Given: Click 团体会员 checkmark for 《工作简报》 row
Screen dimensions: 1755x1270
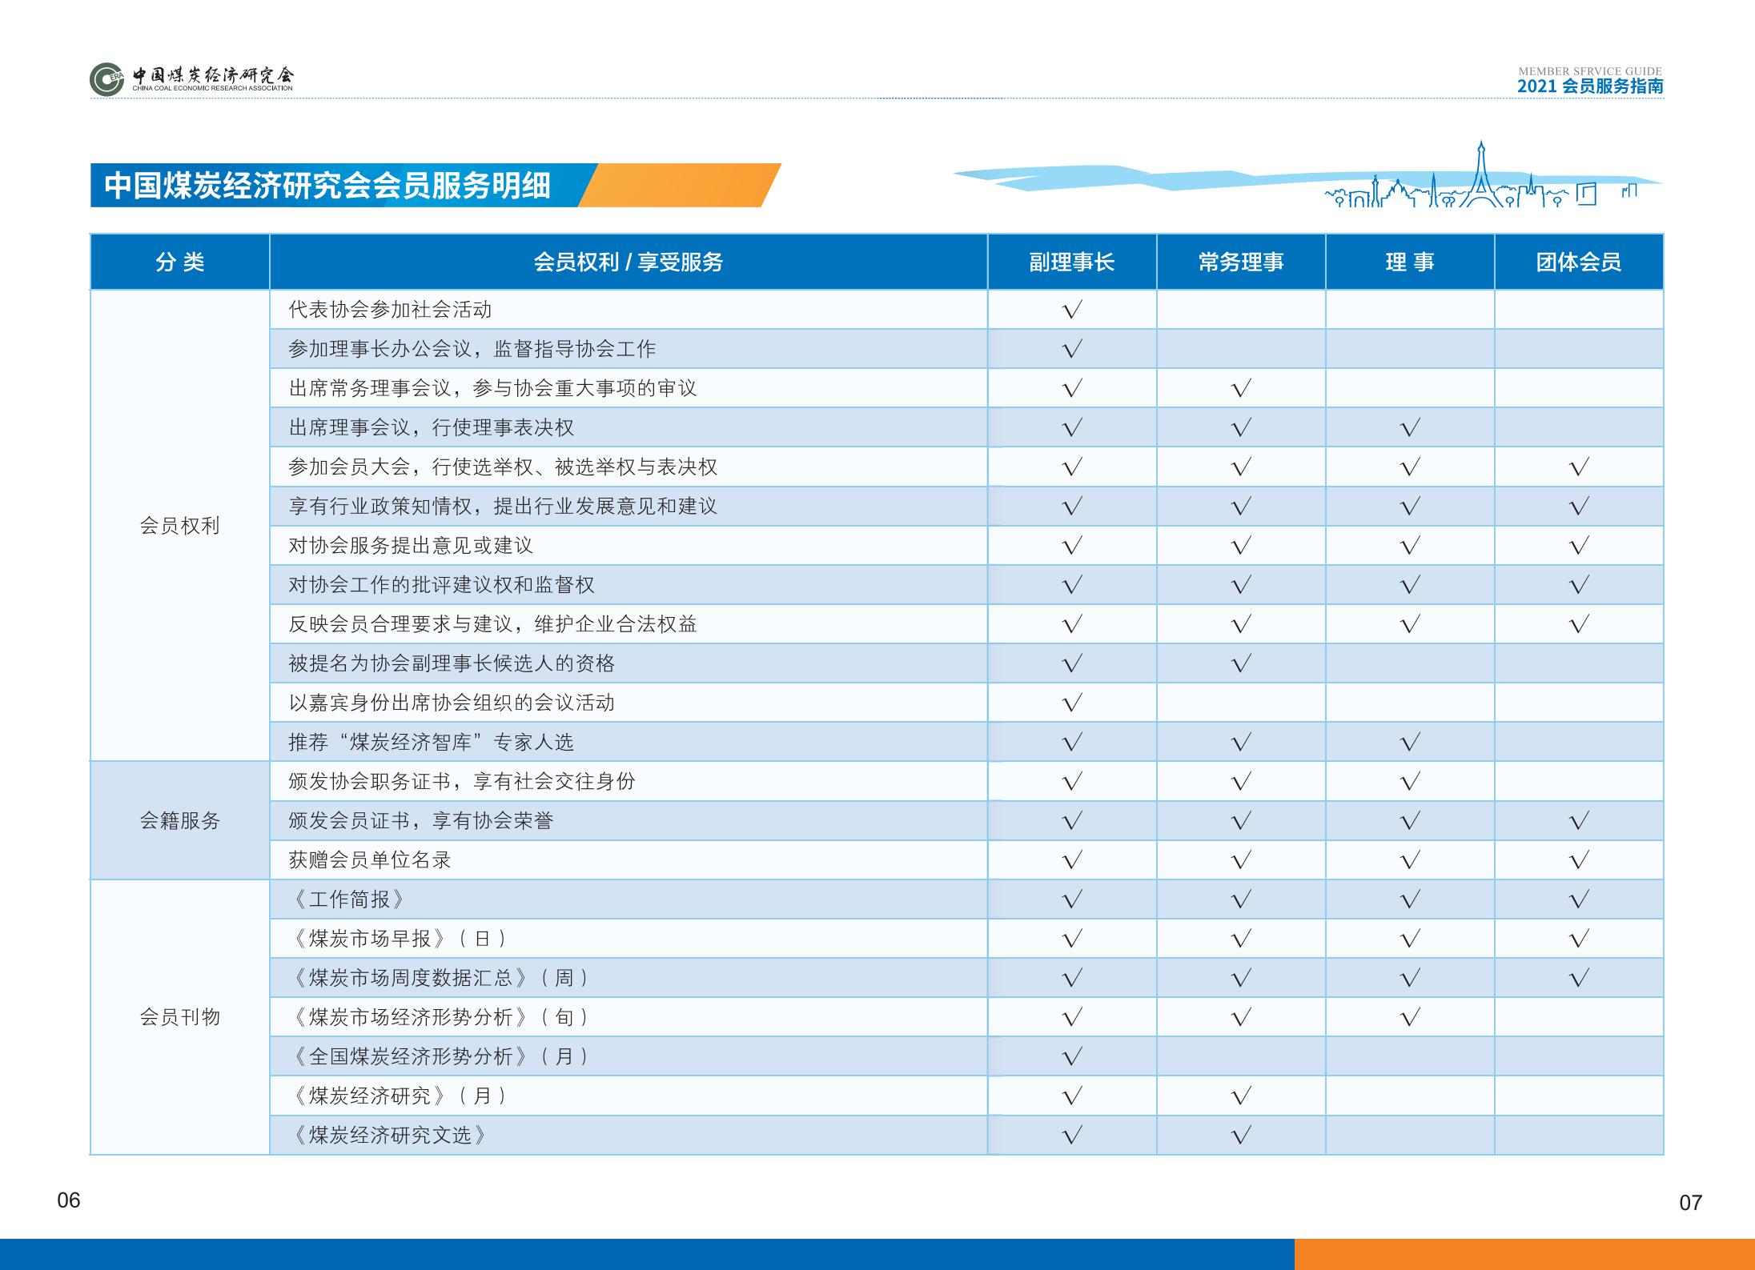Looking at the screenshot, I should 1579,899.
